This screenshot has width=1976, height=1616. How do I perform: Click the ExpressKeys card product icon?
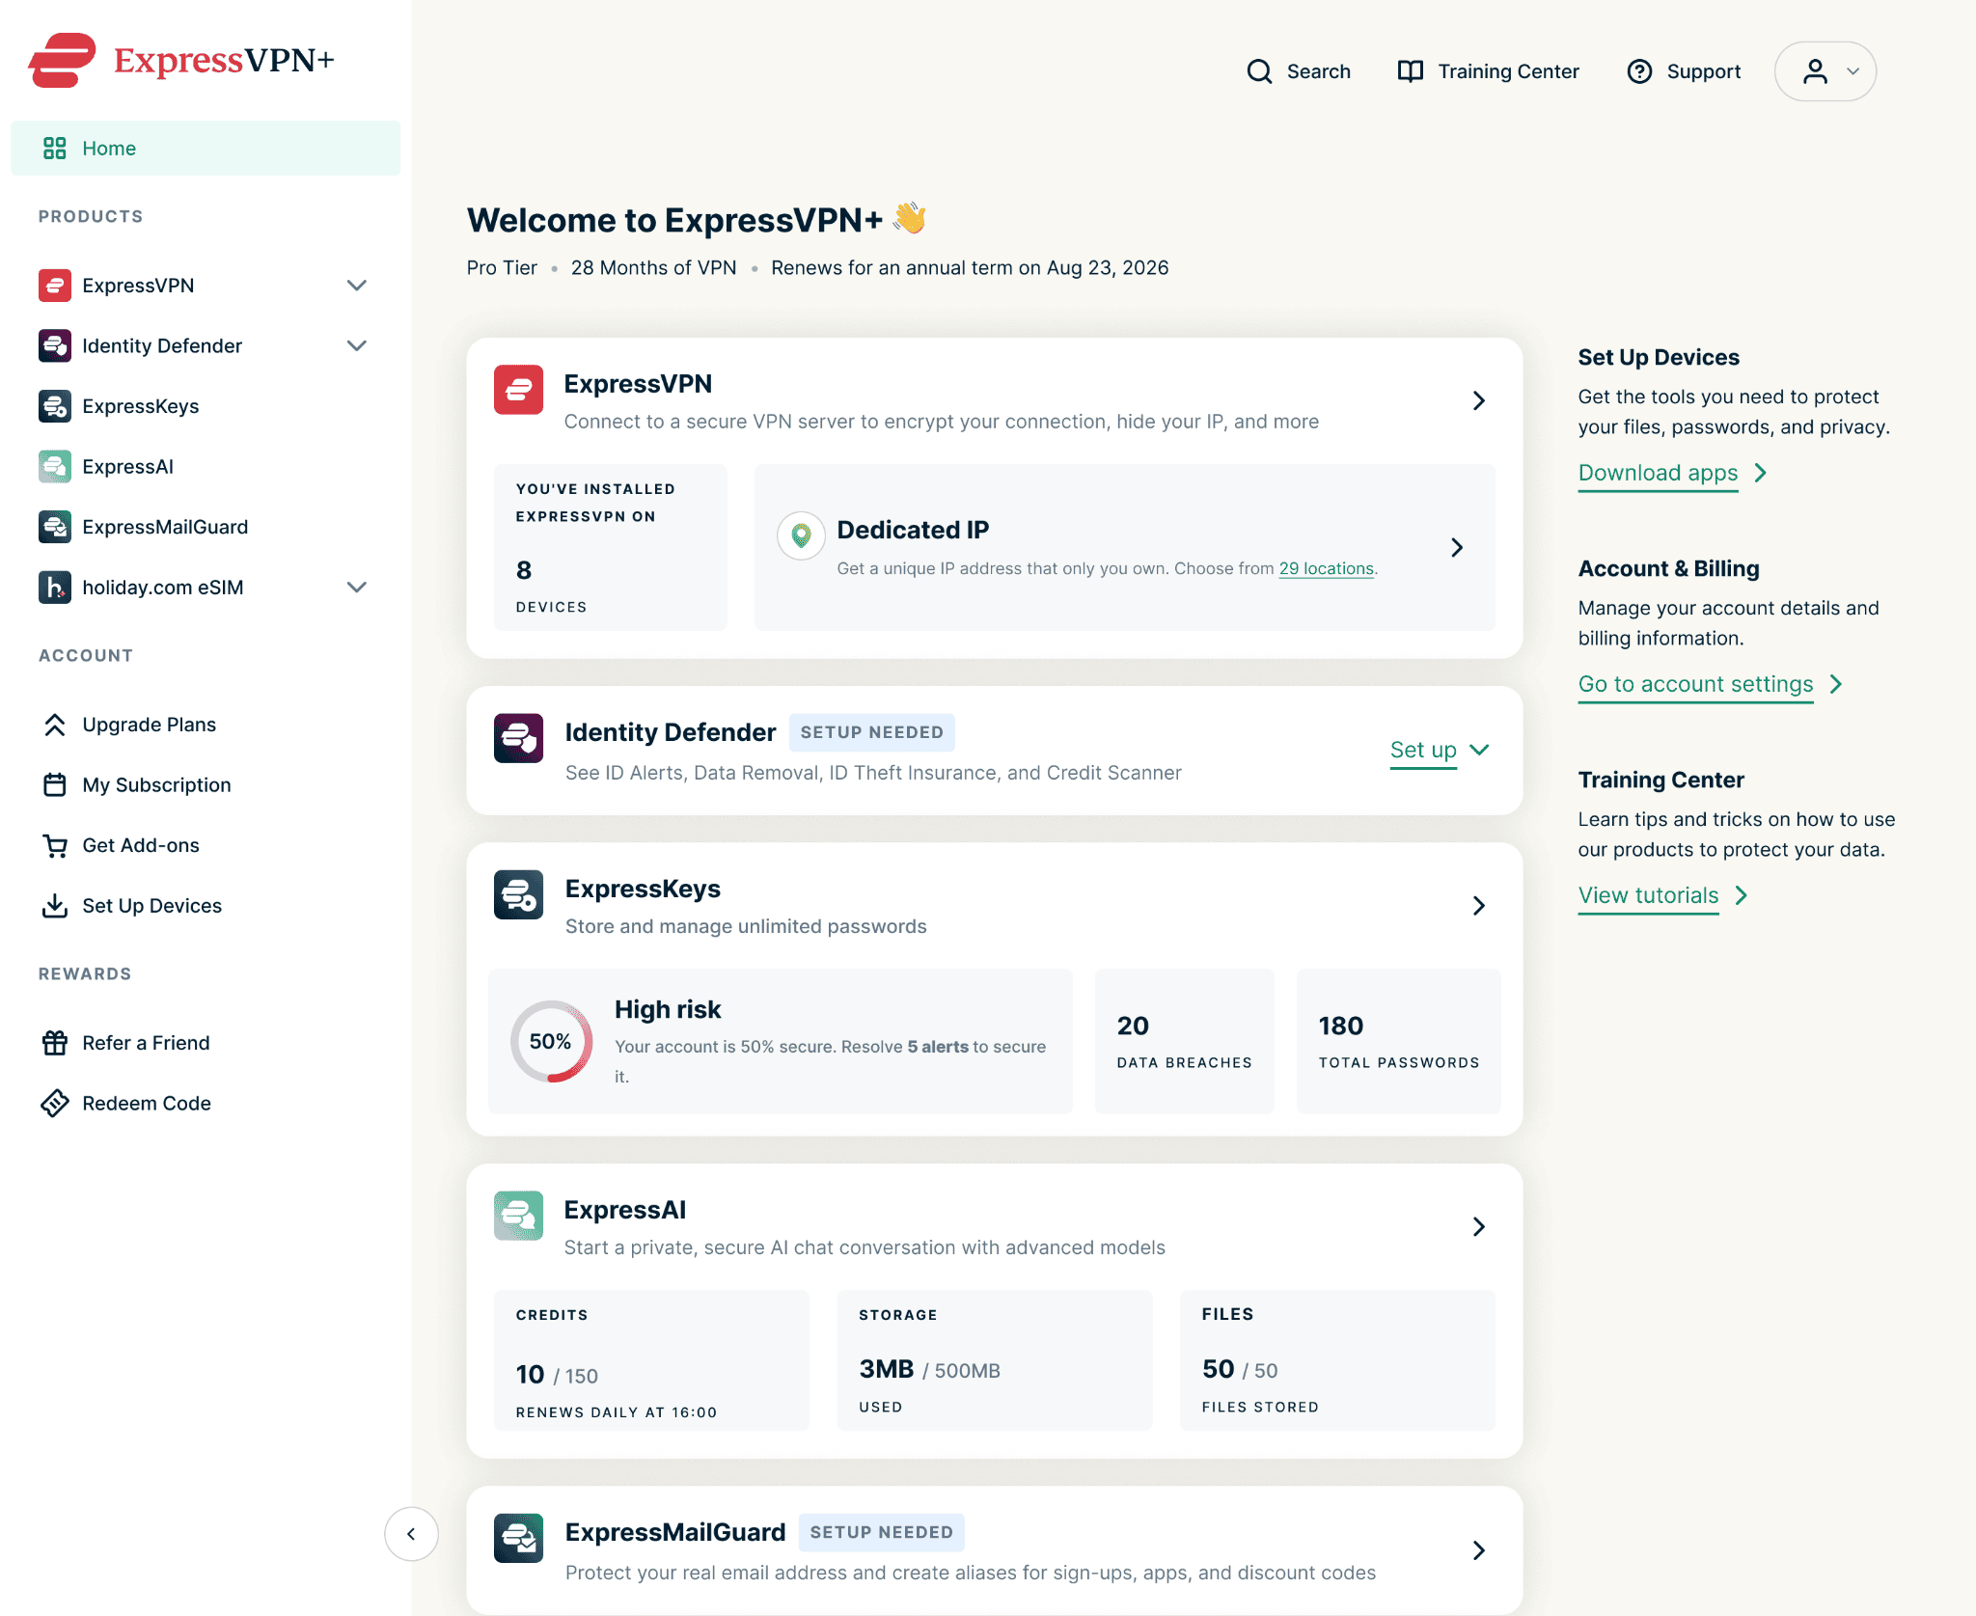pyautogui.click(x=518, y=894)
